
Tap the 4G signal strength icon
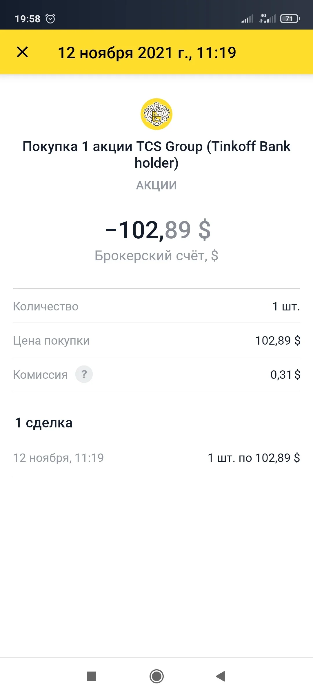267,18
